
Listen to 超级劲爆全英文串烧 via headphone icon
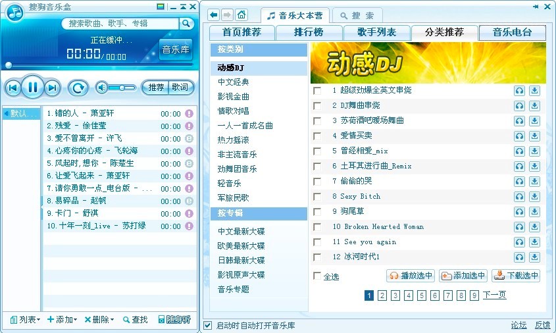tap(519, 91)
